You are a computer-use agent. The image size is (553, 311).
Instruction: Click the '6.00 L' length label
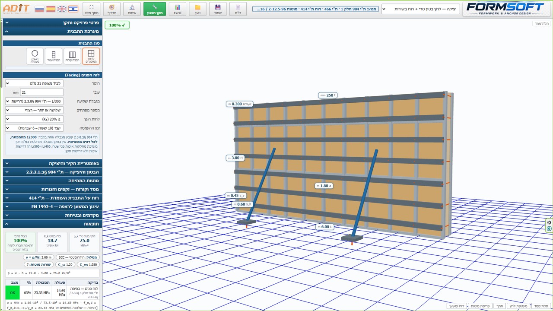(x=324, y=227)
